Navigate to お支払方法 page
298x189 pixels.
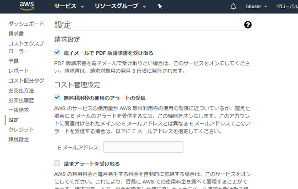21,90
